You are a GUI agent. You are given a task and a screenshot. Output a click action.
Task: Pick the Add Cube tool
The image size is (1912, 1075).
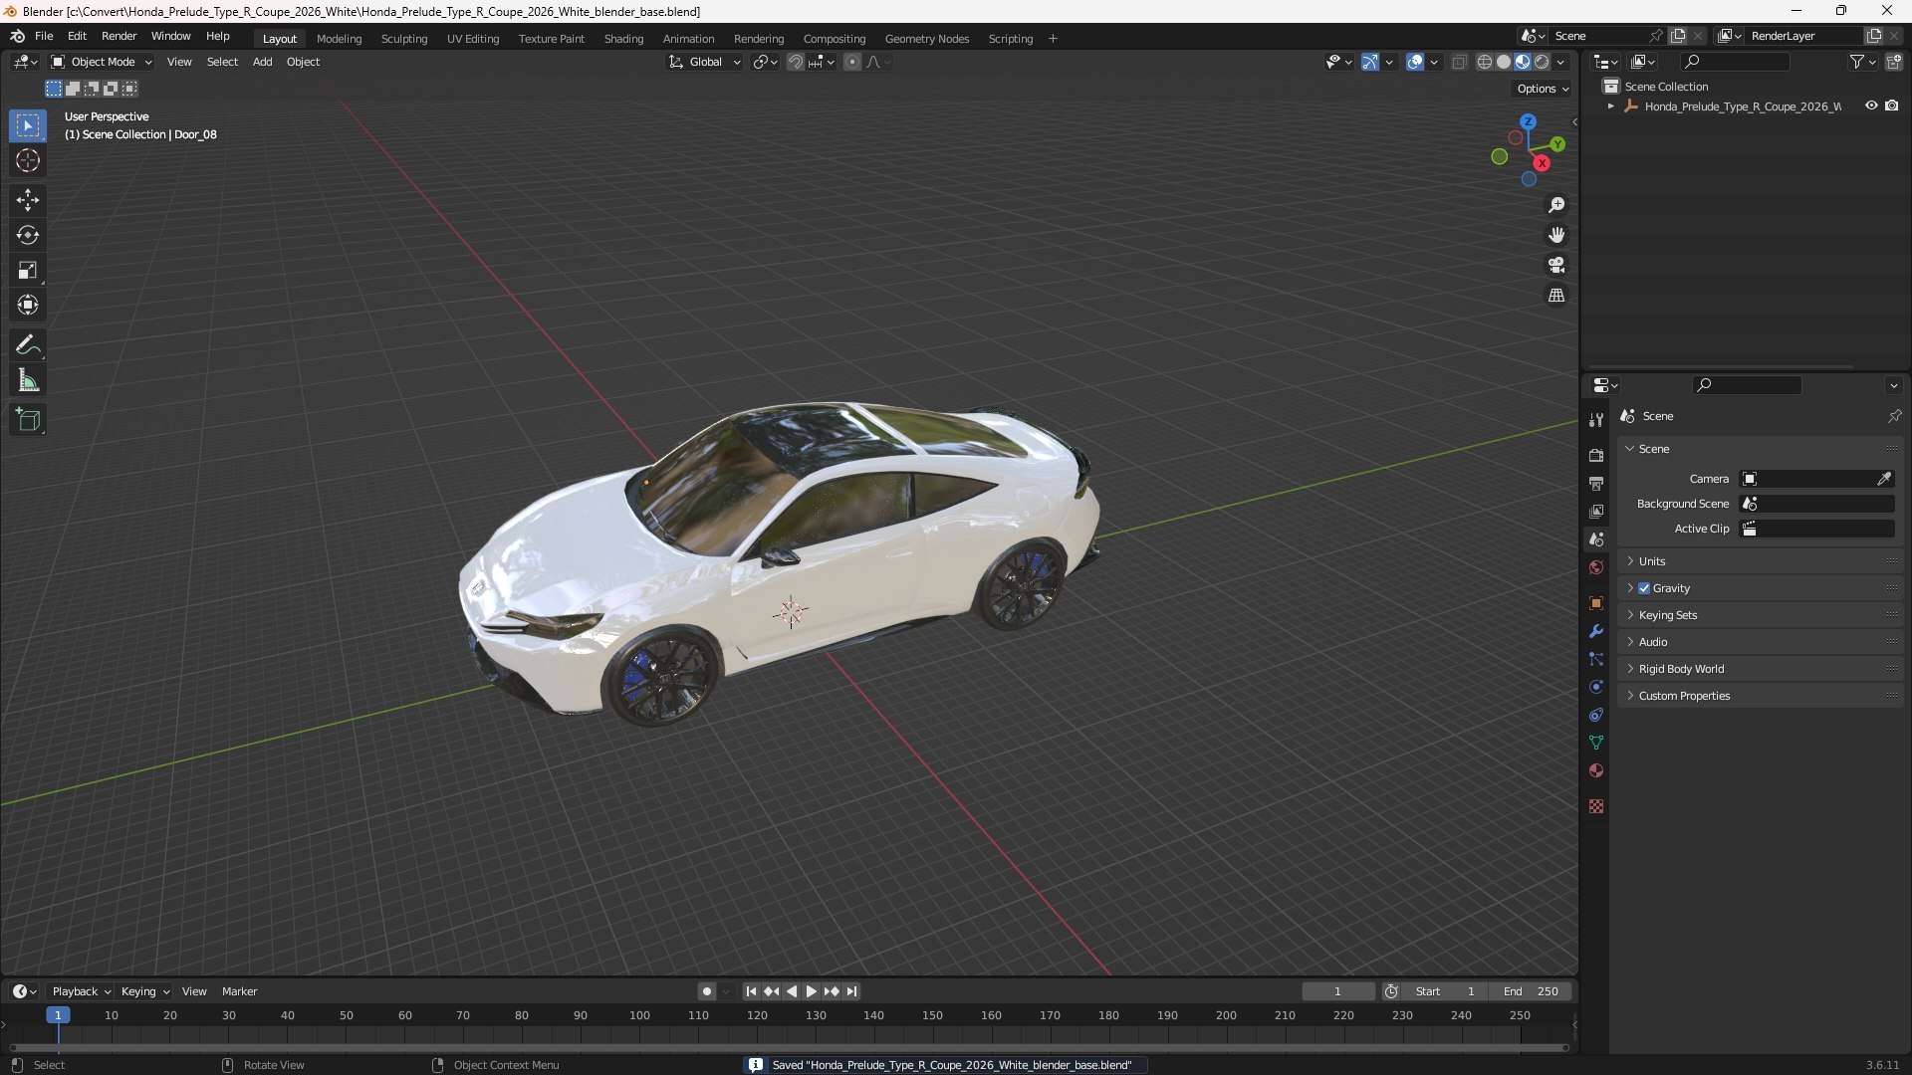28,420
